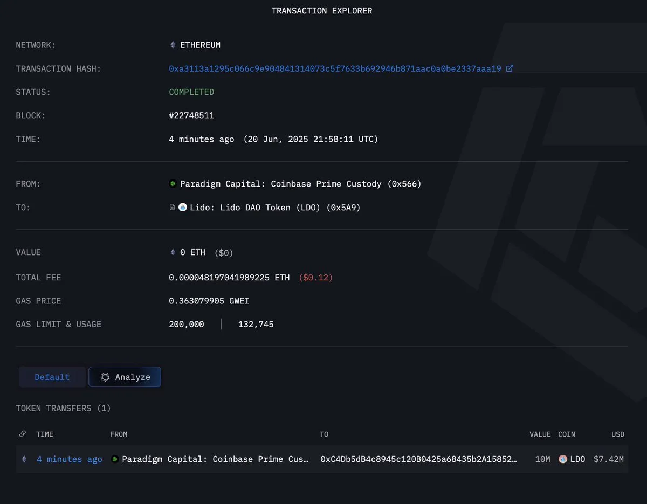Click the ETHEREUM network name

(200, 45)
